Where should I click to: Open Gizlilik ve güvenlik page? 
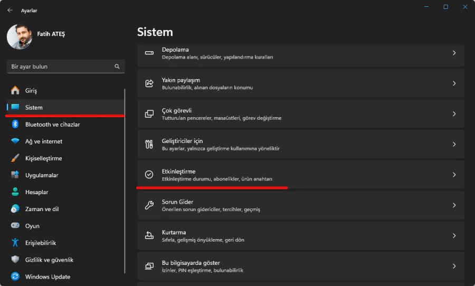click(65, 260)
